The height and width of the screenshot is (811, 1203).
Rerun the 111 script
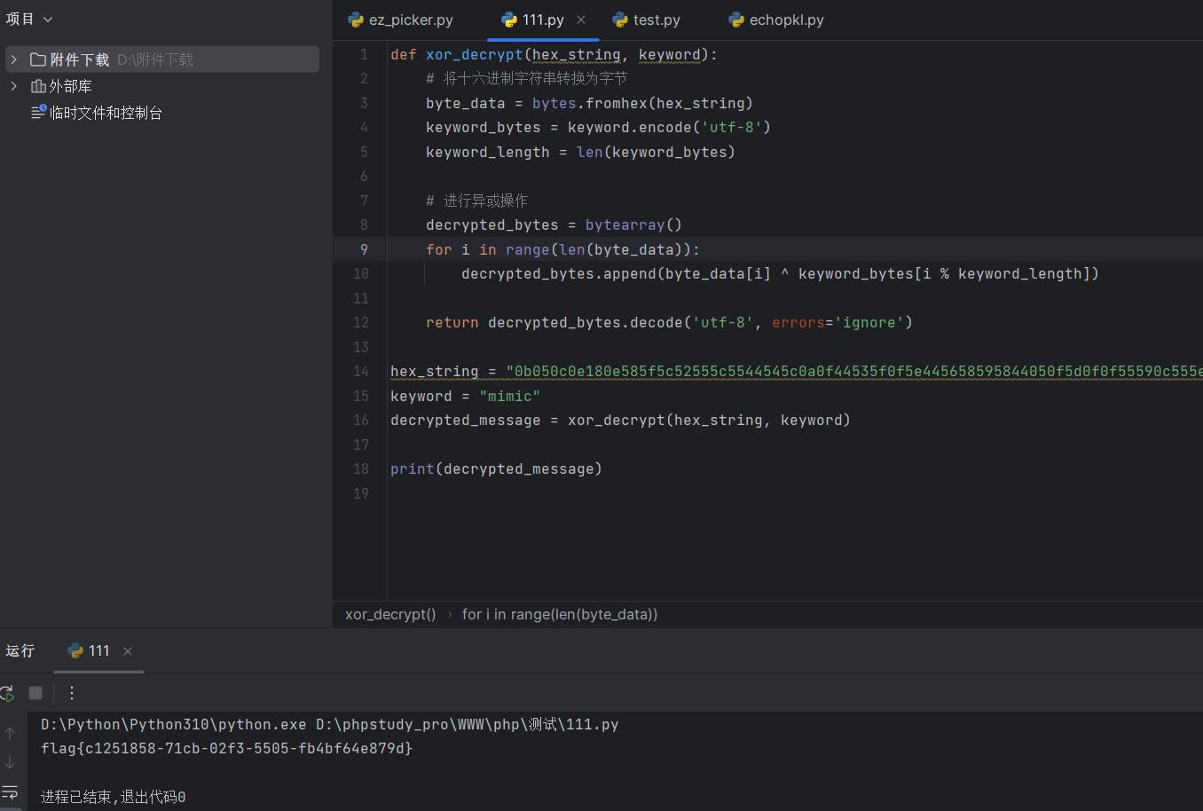7,693
